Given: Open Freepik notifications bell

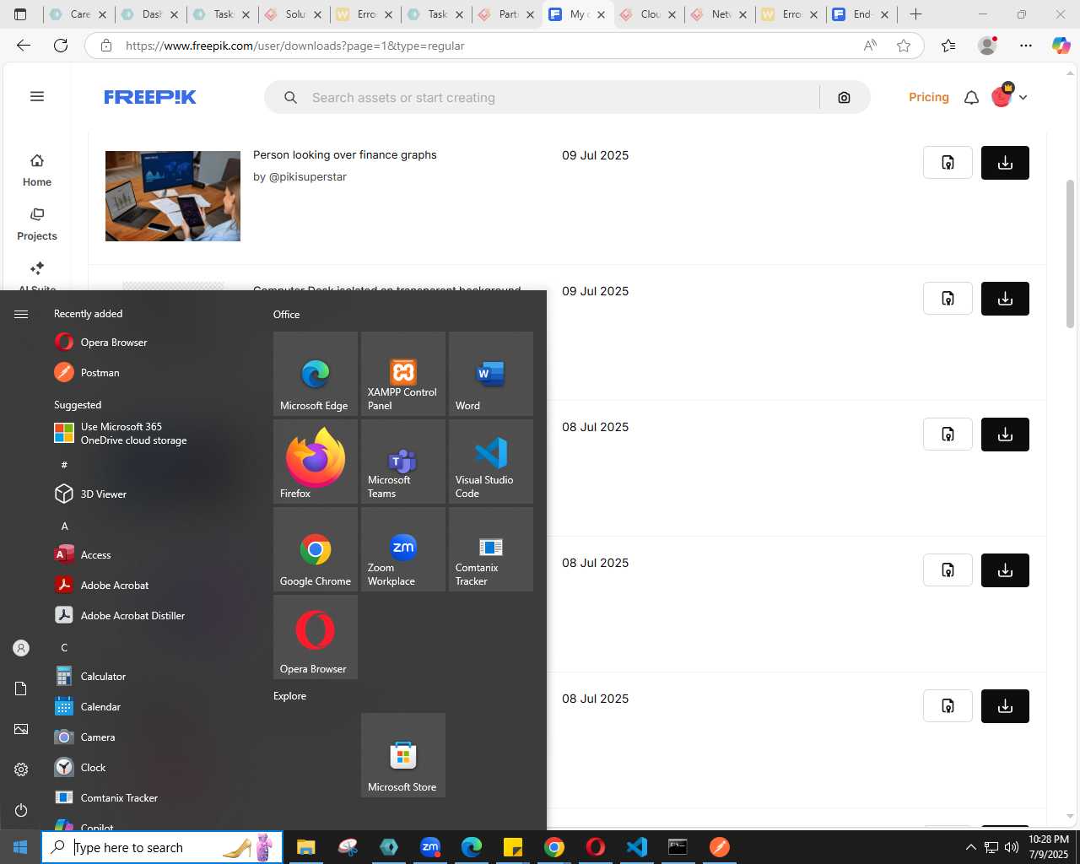Looking at the screenshot, I should pos(971,98).
